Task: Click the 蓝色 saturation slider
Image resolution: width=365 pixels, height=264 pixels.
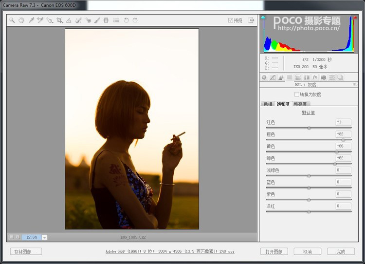Action: point(309,188)
